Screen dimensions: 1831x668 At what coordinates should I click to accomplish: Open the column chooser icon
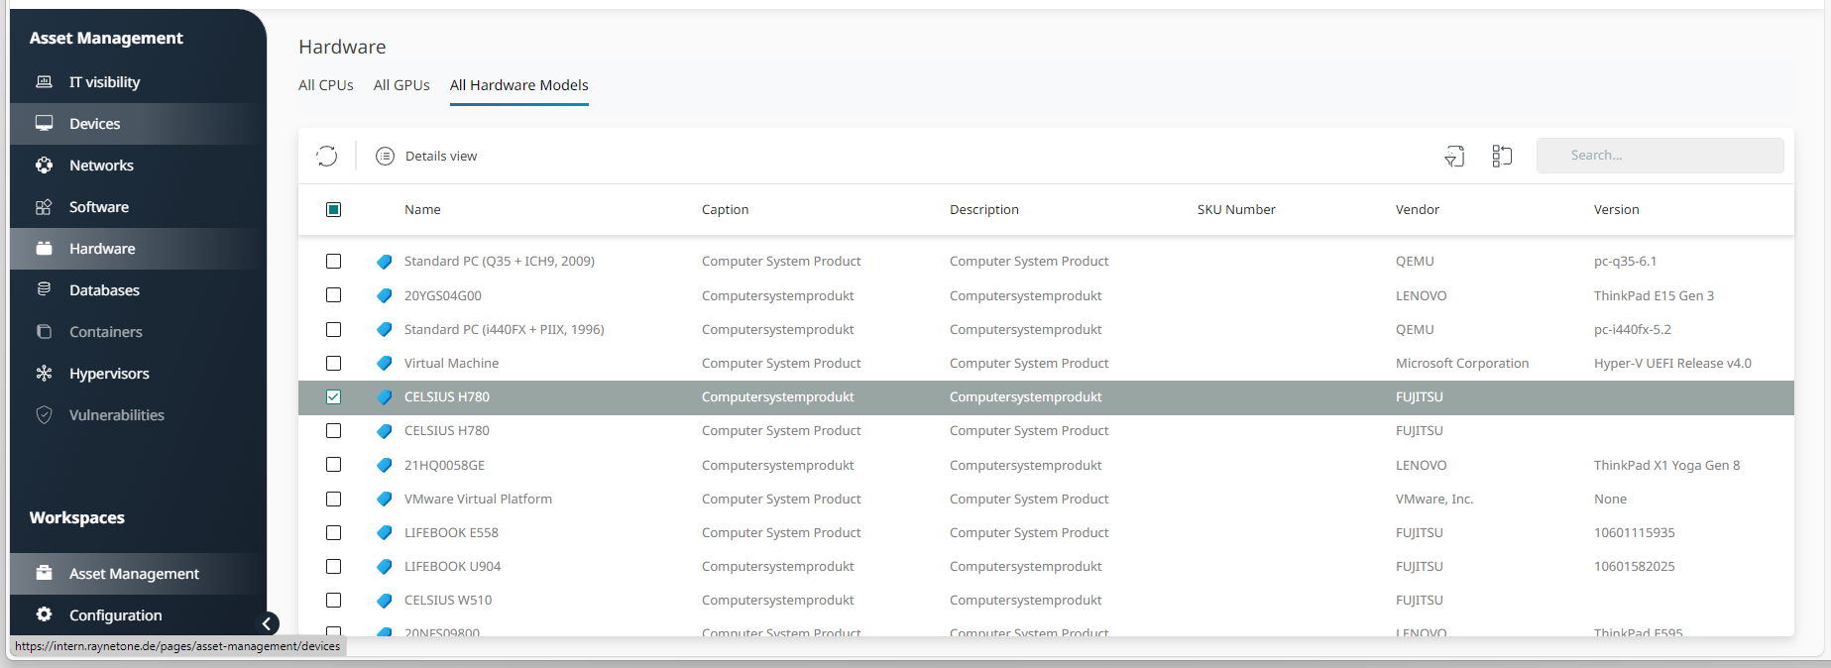(x=1502, y=156)
